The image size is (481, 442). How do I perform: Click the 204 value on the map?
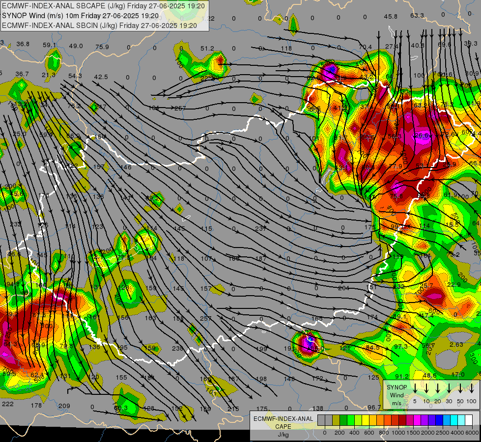(343, 288)
